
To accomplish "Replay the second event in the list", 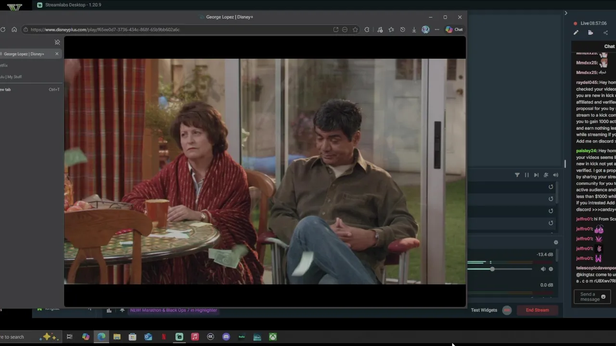I will click(551, 199).
